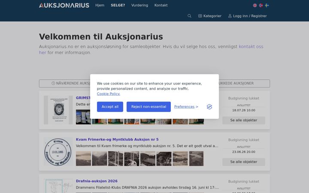Go to Hjem in navigation

[100, 5]
